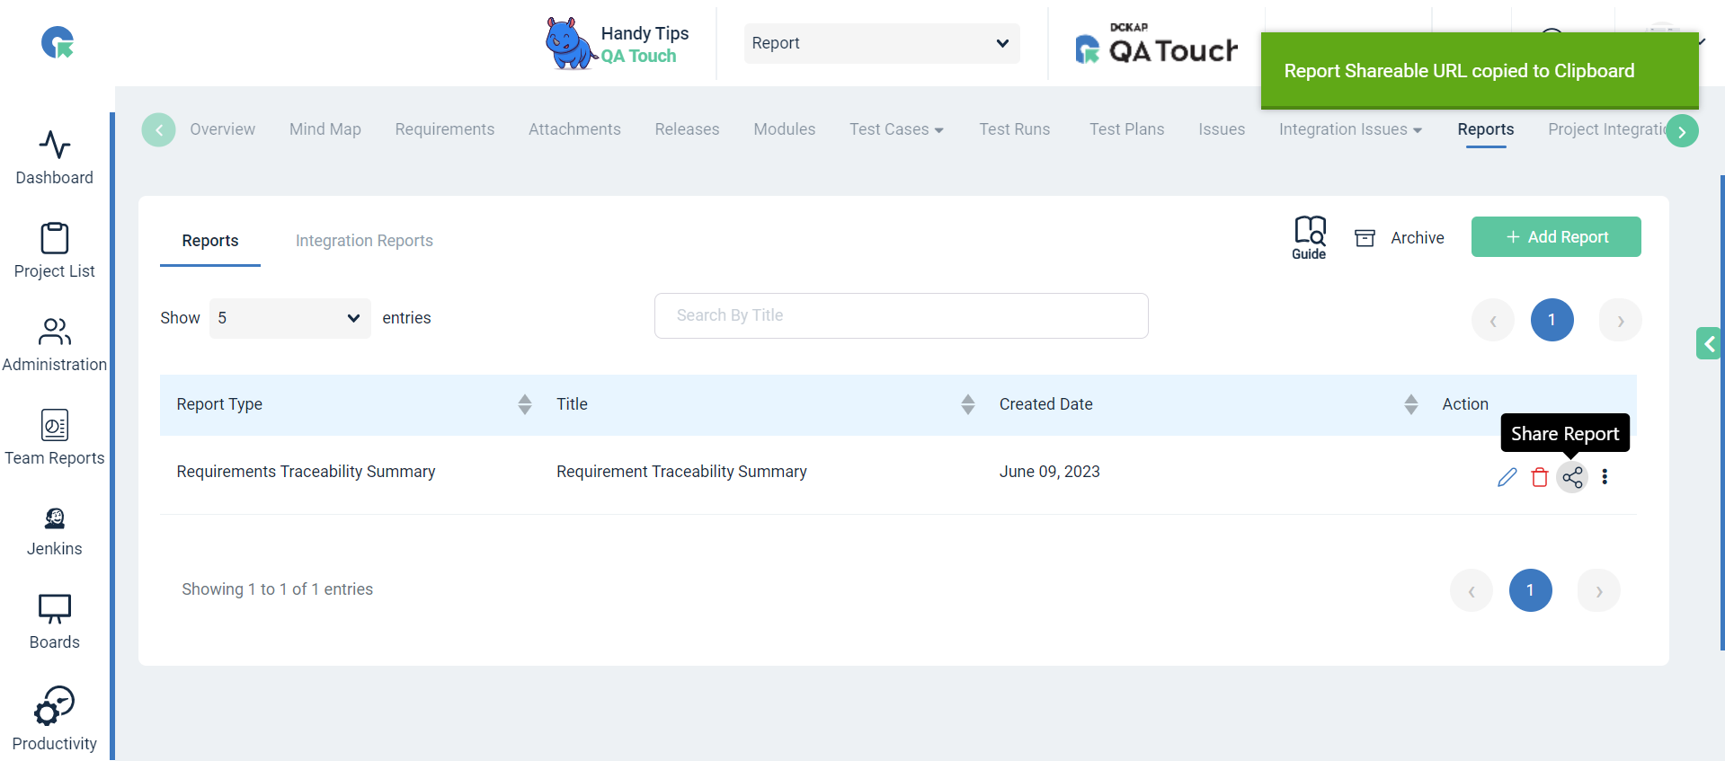Go to Administration section
Image resolution: width=1725 pixels, height=761 pixels.
pyautogui.click(x=55, y=344)
